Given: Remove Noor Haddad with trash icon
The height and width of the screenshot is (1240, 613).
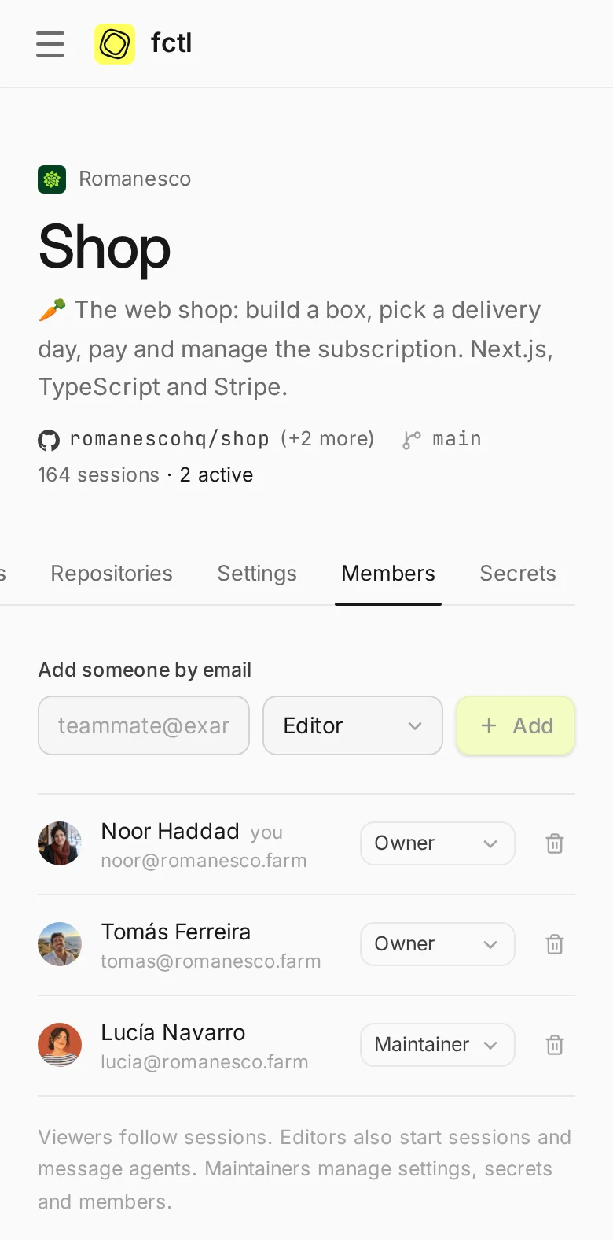Looking at the screenshot, I should click(x=555, y=843).
